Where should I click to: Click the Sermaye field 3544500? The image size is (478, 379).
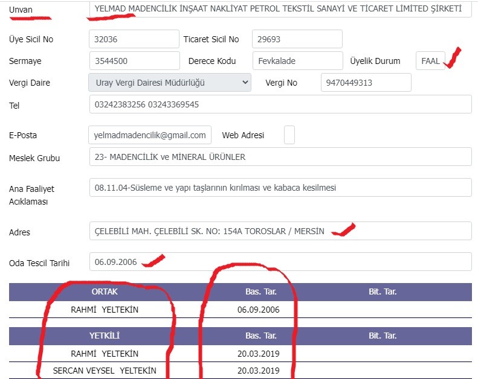click(134, 61)
